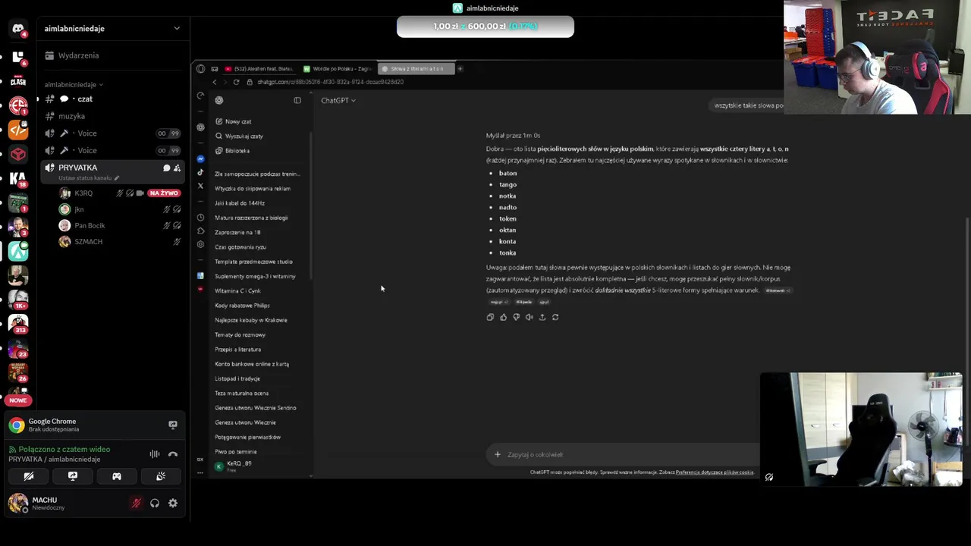971x546 pixels.
Task: Start an activity with controller icon
Action: coord(117,476)
